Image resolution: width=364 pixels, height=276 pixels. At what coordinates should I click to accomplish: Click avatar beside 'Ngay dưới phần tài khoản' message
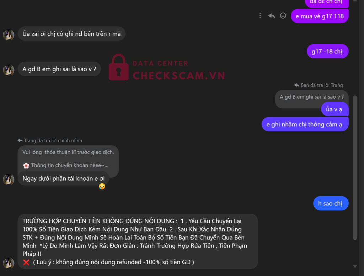(x=9, y=179)
